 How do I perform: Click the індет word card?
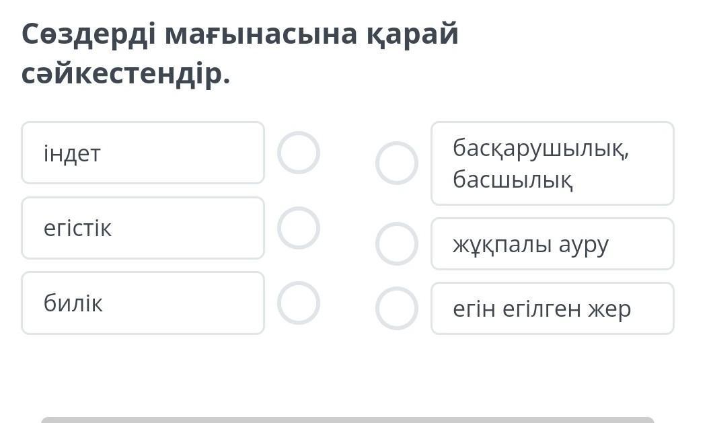pos(143,153)
